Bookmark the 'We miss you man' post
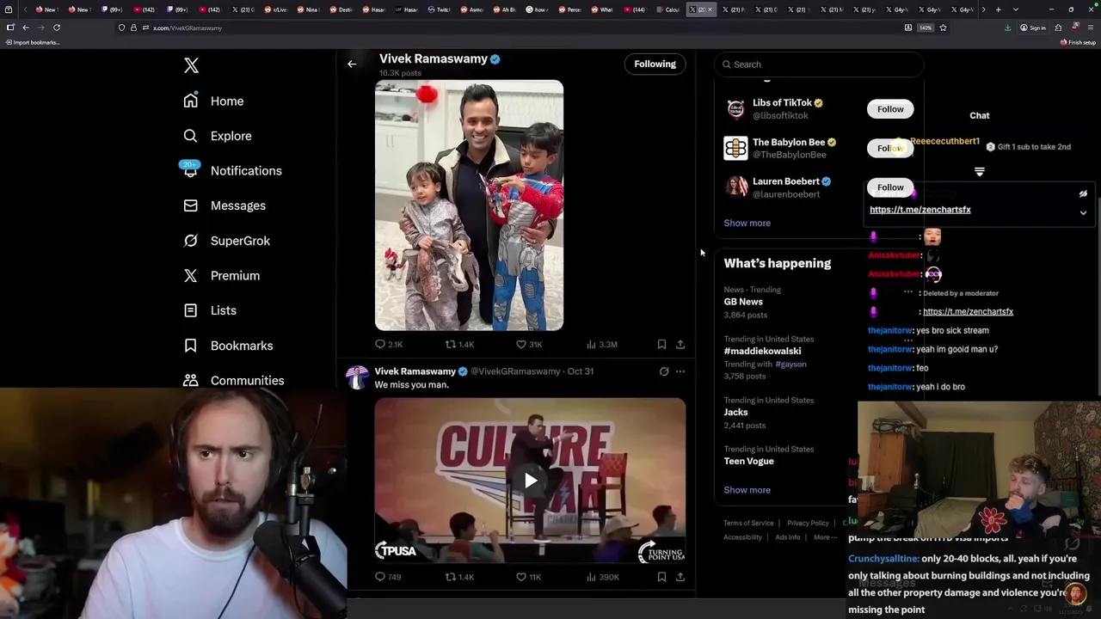Screen dimensions: 1101x619 [661, 577]
